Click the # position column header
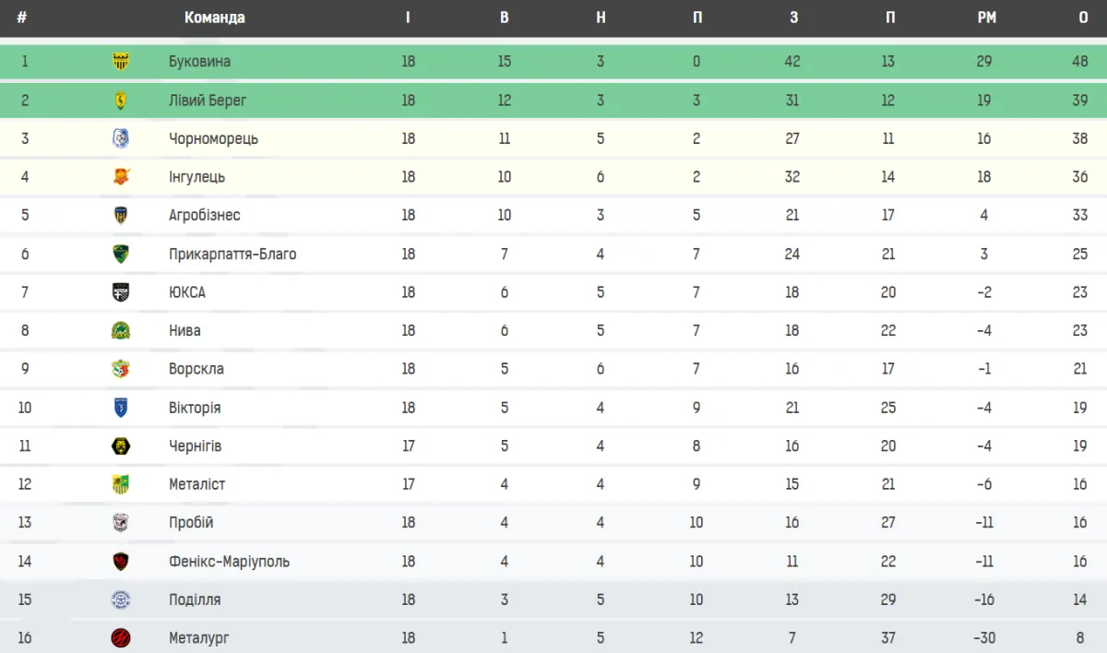The height and width of the screenshot is (653, 1107). [x=22, y=18]
